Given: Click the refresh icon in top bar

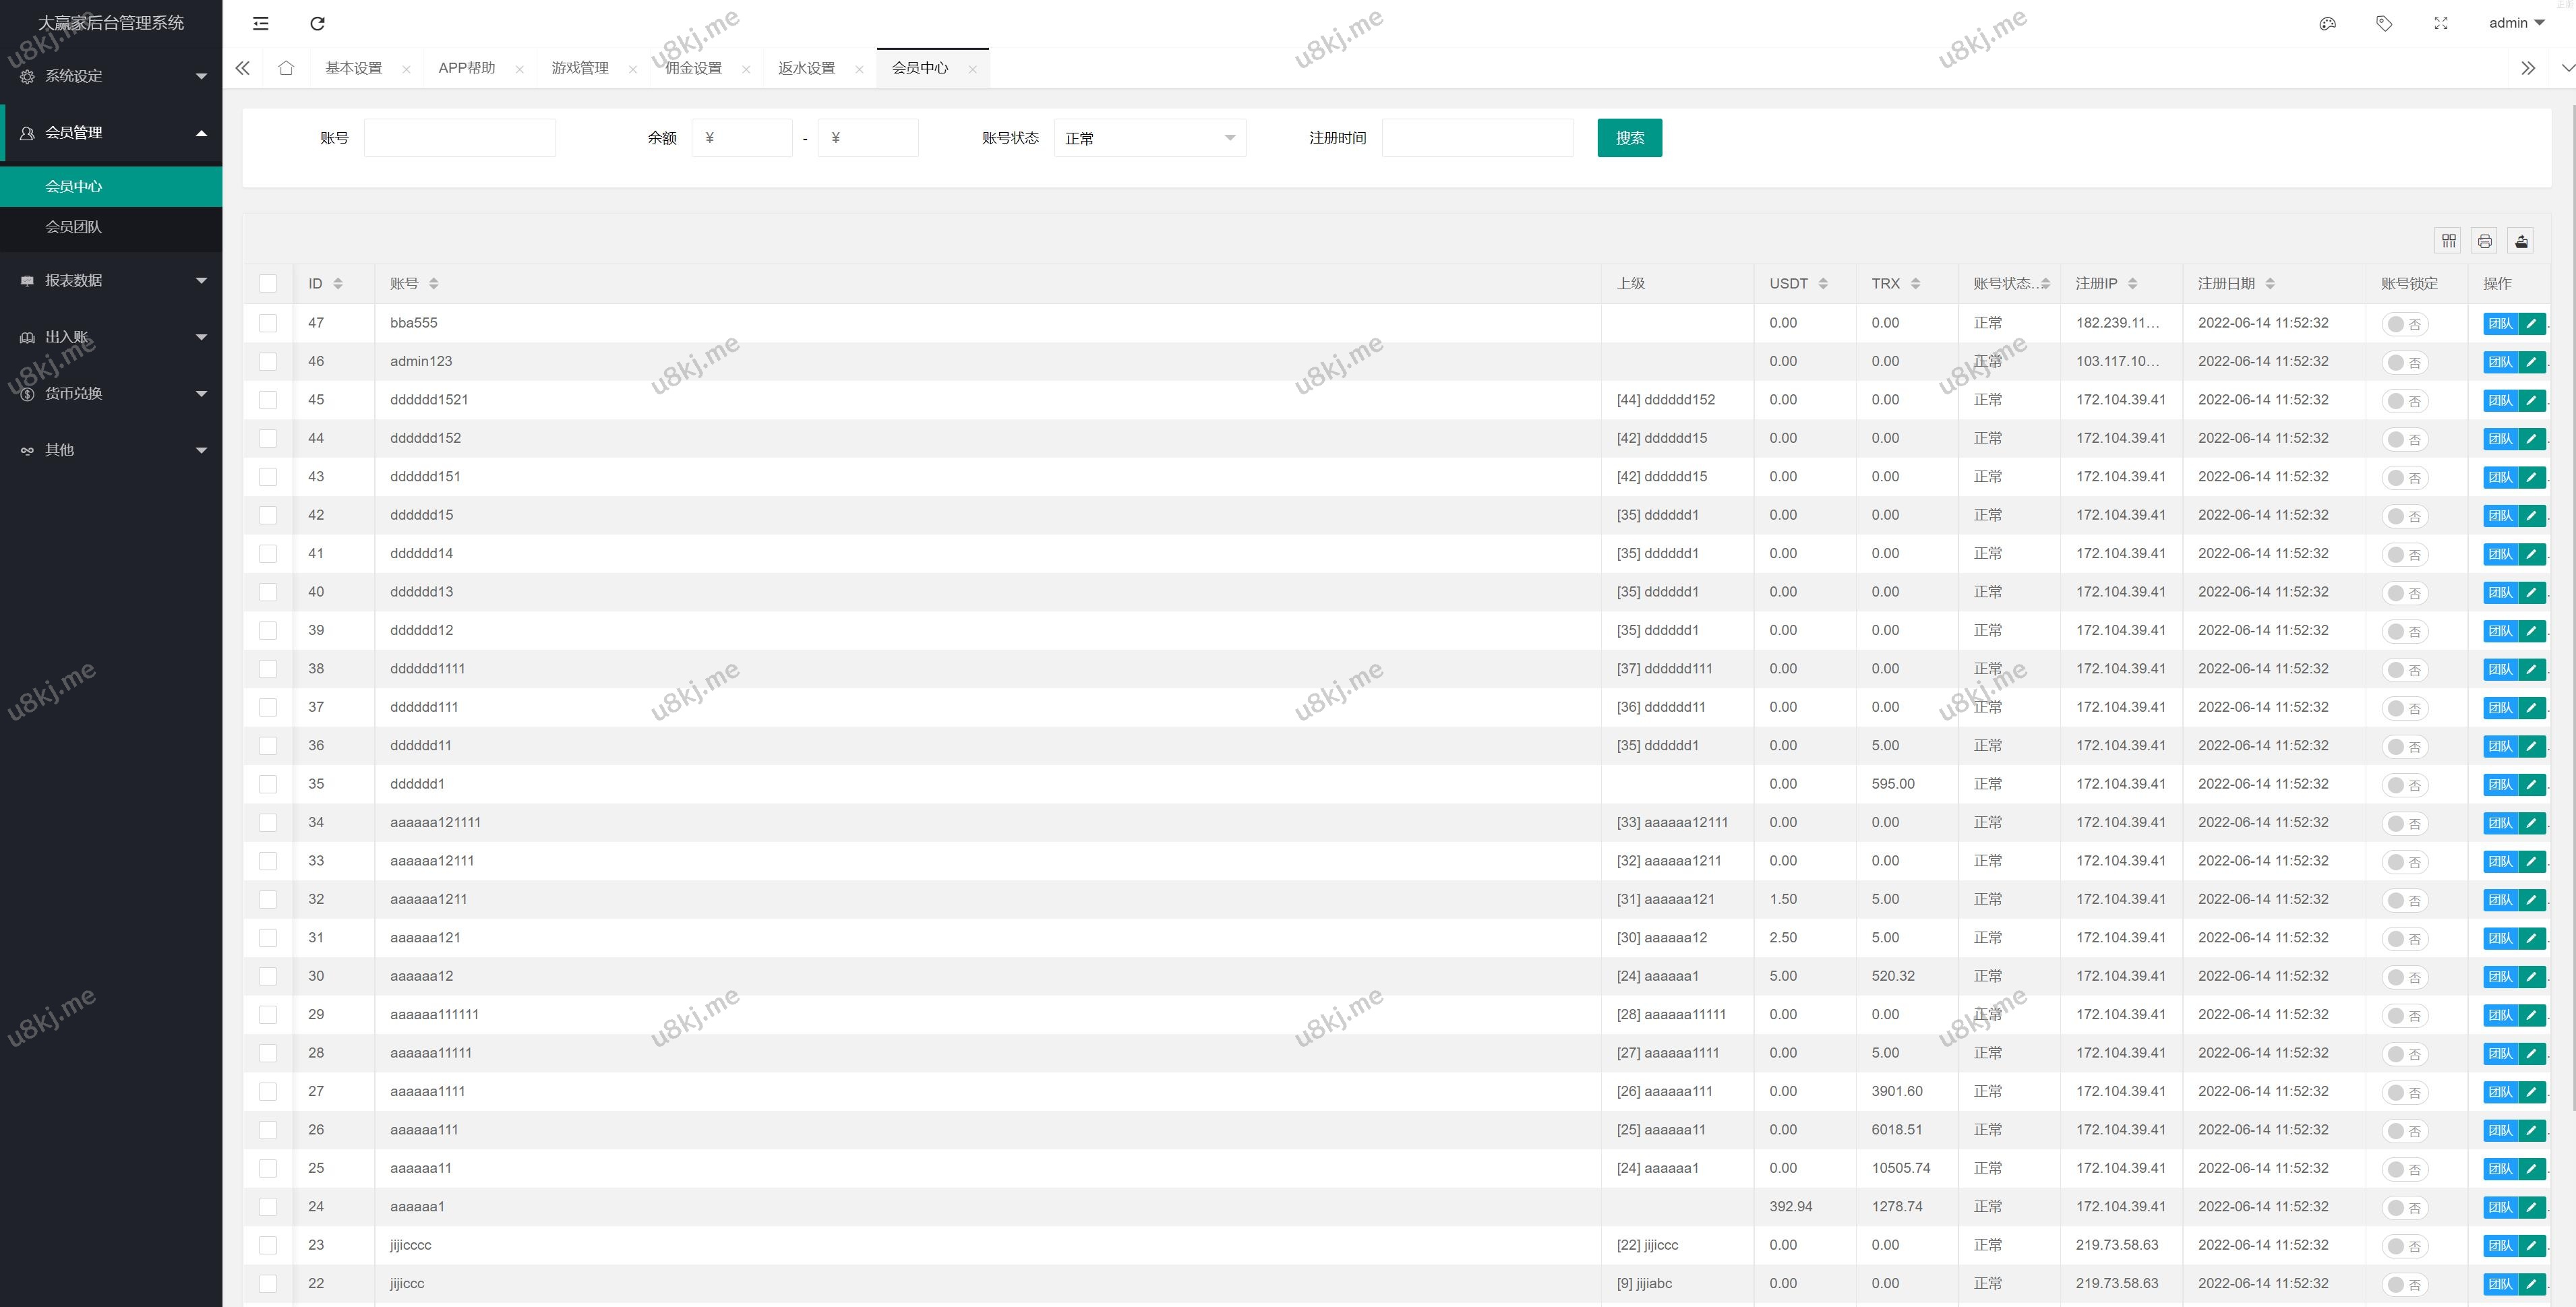Looking at the screenshot, I should tap(317, 23).
